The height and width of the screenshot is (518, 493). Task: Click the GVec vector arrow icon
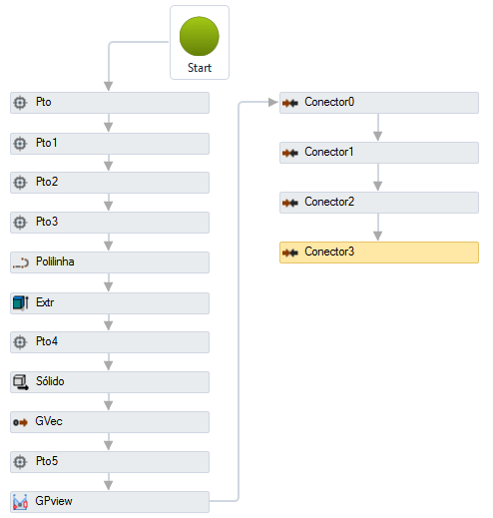[20, 422]
